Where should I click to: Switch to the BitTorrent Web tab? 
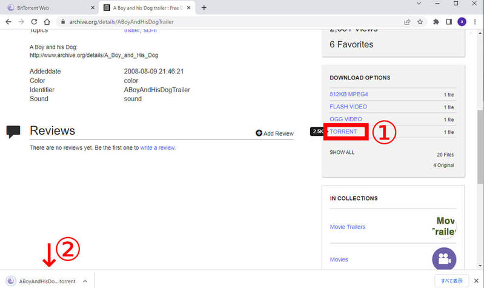pyautogui.click(x=51, y=8)
